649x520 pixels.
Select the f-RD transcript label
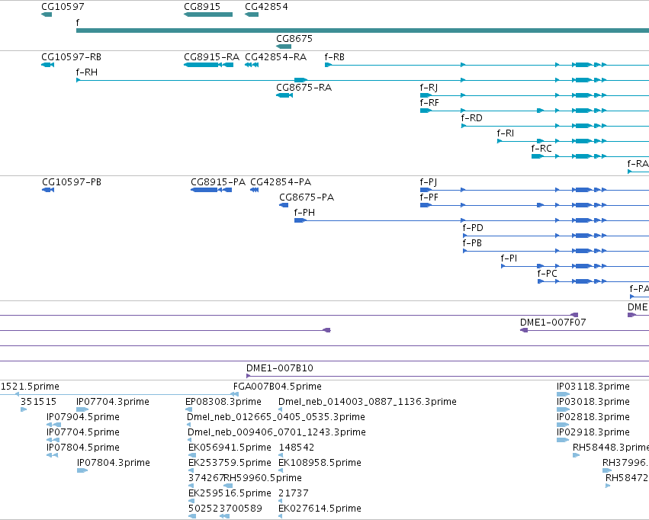[472, 118]
